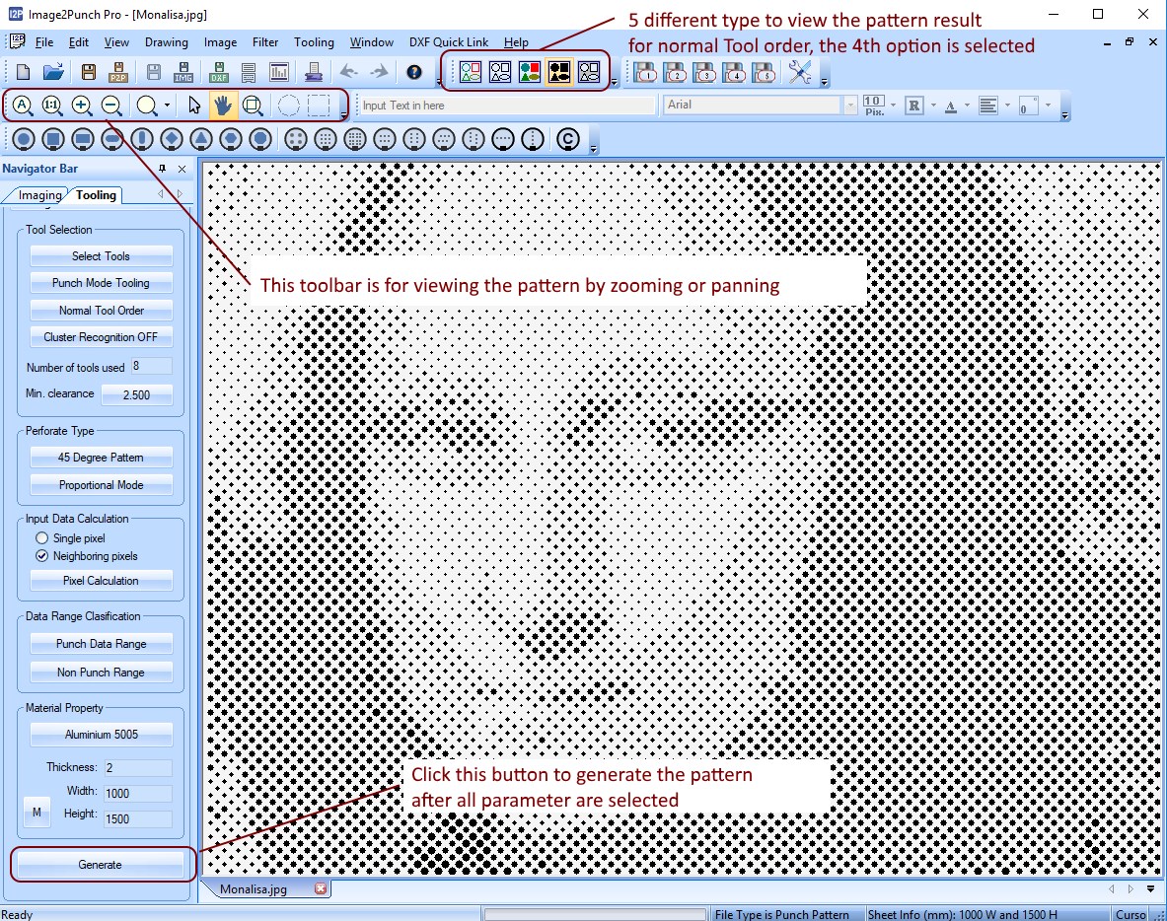This screenshot has height=921, width=1167.
Task: Select the Single pixel radio button
Action: point(41,537)
